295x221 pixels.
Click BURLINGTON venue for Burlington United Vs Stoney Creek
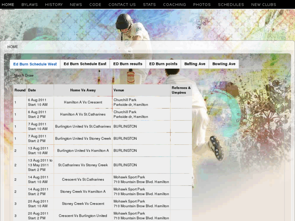point(125,138)
